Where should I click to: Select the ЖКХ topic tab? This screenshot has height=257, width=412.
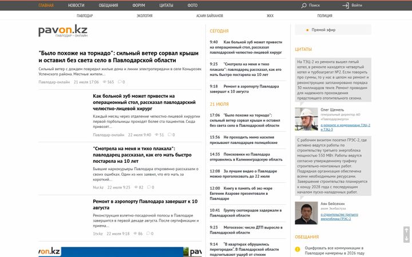270,16
